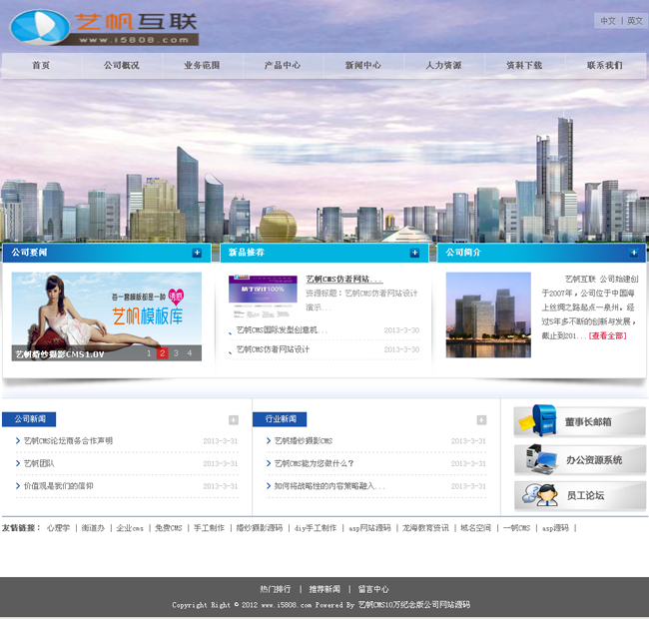Viewport: 649px width, 619px height.
Task: Open friend link 心理学
Action: (x=58, y=528)
